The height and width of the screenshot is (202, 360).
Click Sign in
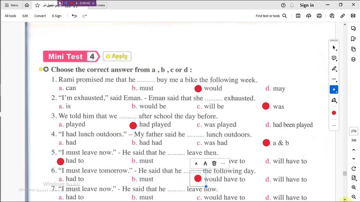click(x=307, y=5)
